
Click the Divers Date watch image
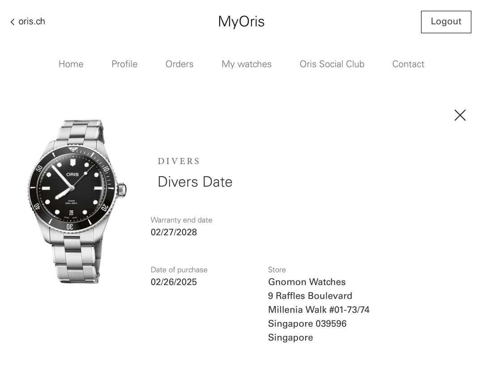point(77,202)
